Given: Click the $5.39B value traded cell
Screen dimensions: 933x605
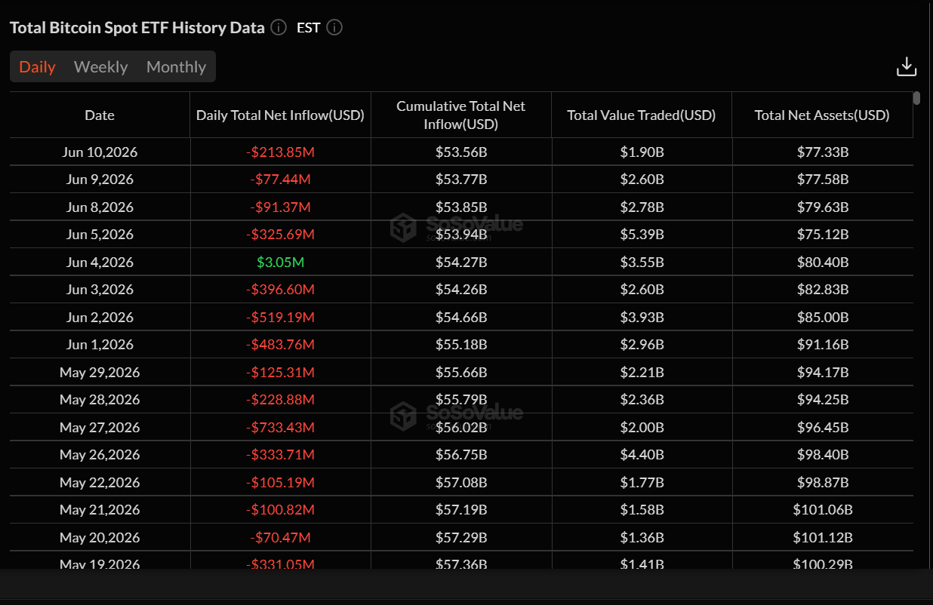Looking at the screenshot, I should click(x=642, y=235).
